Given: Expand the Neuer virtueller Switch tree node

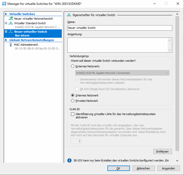Looking at the screenshot, I should (6, 32).
